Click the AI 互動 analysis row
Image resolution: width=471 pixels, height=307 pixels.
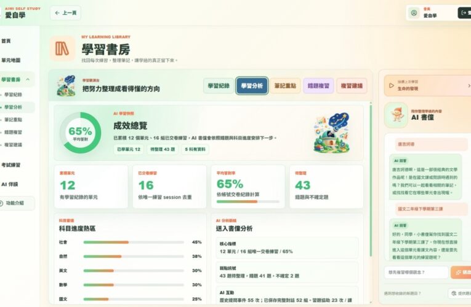287,295
